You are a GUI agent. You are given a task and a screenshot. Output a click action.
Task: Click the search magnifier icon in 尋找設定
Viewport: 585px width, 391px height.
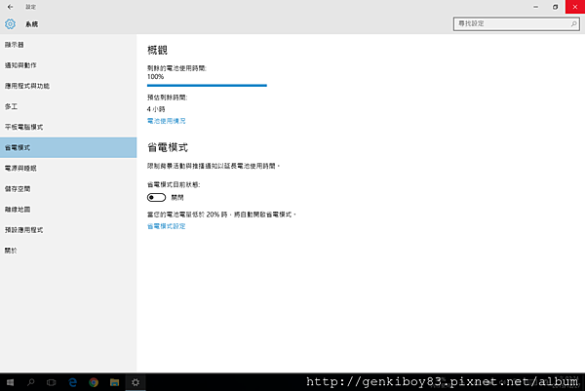coord(574,23)
